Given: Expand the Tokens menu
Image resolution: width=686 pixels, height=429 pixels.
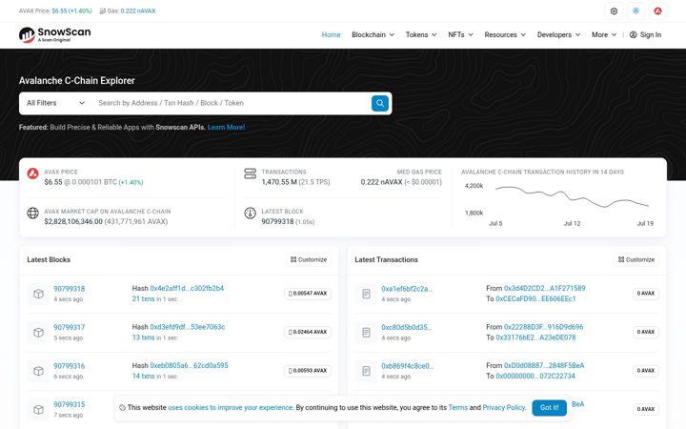Looking at the screenshot, I should (x=421, y=34).
